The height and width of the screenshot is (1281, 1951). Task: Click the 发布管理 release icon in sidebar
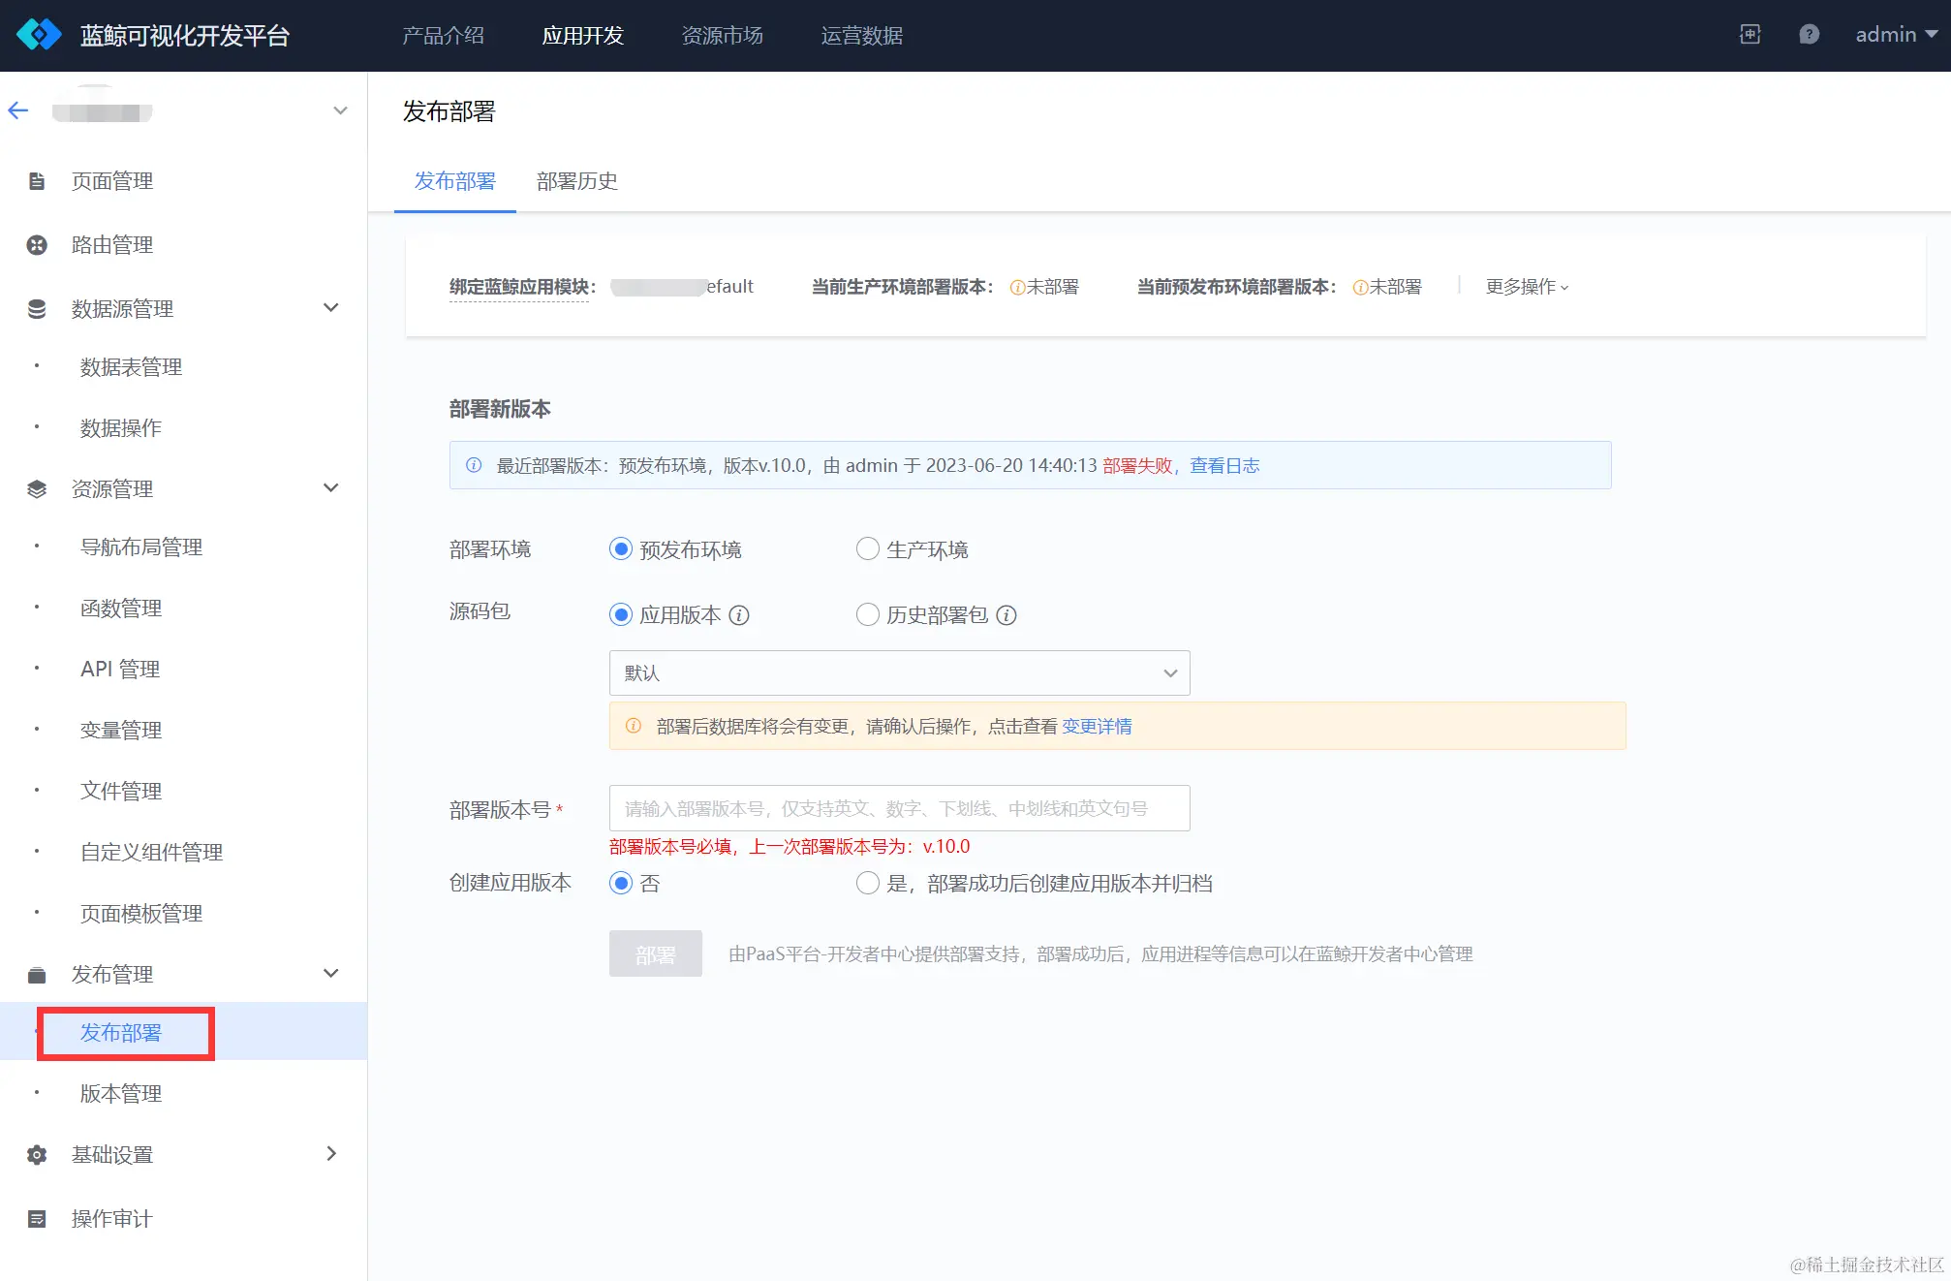coord(37,974)
